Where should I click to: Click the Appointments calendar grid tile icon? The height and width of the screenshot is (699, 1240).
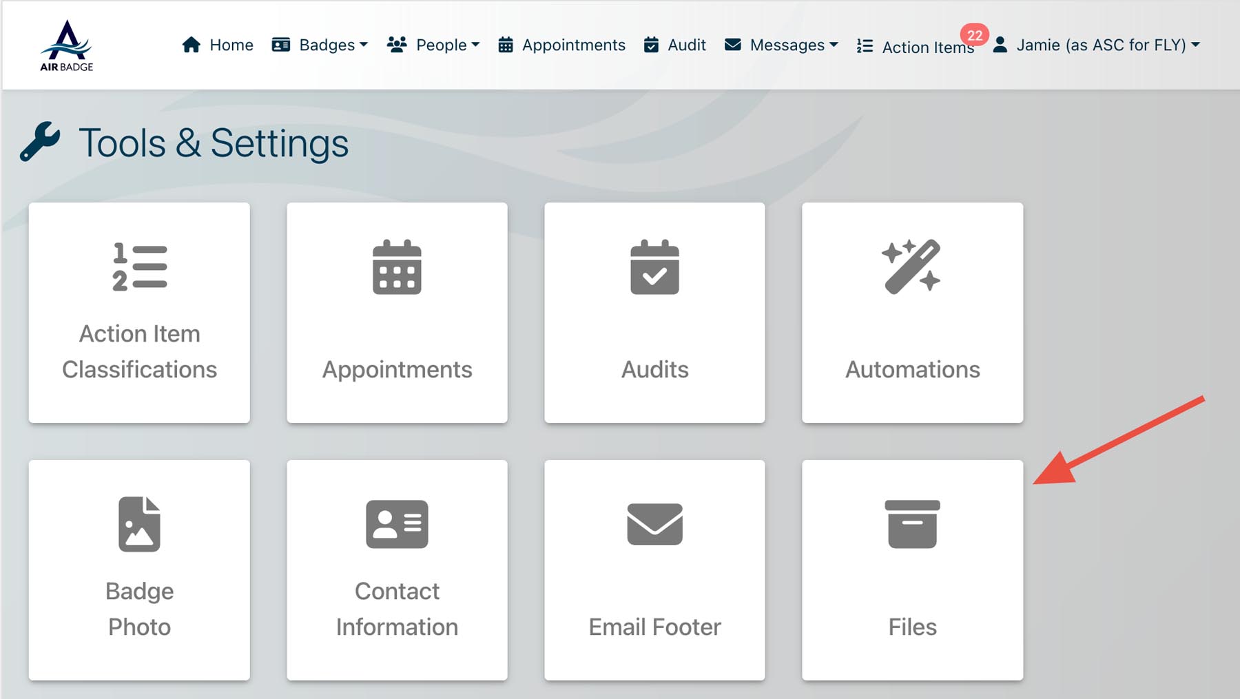click(397, 267)
